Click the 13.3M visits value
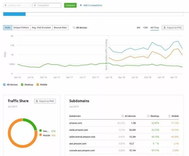This screenshot has width=189, height=156. click(x=133, y=137)
